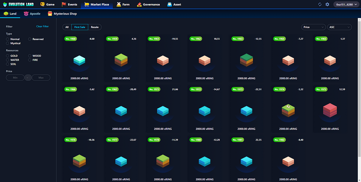Click the Max price input field

click(41, 78)
